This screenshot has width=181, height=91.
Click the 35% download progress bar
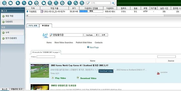point(91,11)
